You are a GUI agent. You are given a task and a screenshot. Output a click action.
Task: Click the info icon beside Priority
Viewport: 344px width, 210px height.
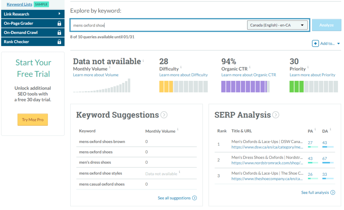click(x=308, y=67)
